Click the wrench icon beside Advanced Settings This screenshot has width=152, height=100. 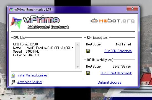(13, 82)
